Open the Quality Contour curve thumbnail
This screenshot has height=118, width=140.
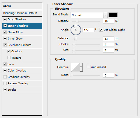[75, 67]
